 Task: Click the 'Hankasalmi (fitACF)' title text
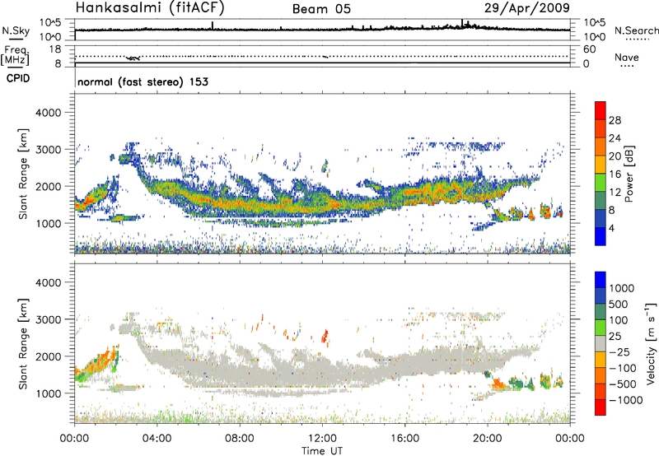pos(150,7)
